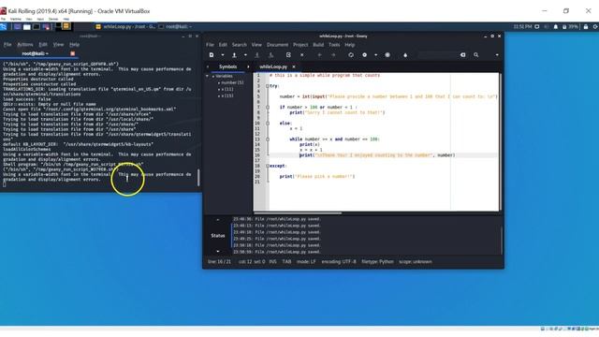Viewport: 599px width, 337px height.
Task: Switch to whileLoop.py Geany taskbar button
Action: pos(125,27)
